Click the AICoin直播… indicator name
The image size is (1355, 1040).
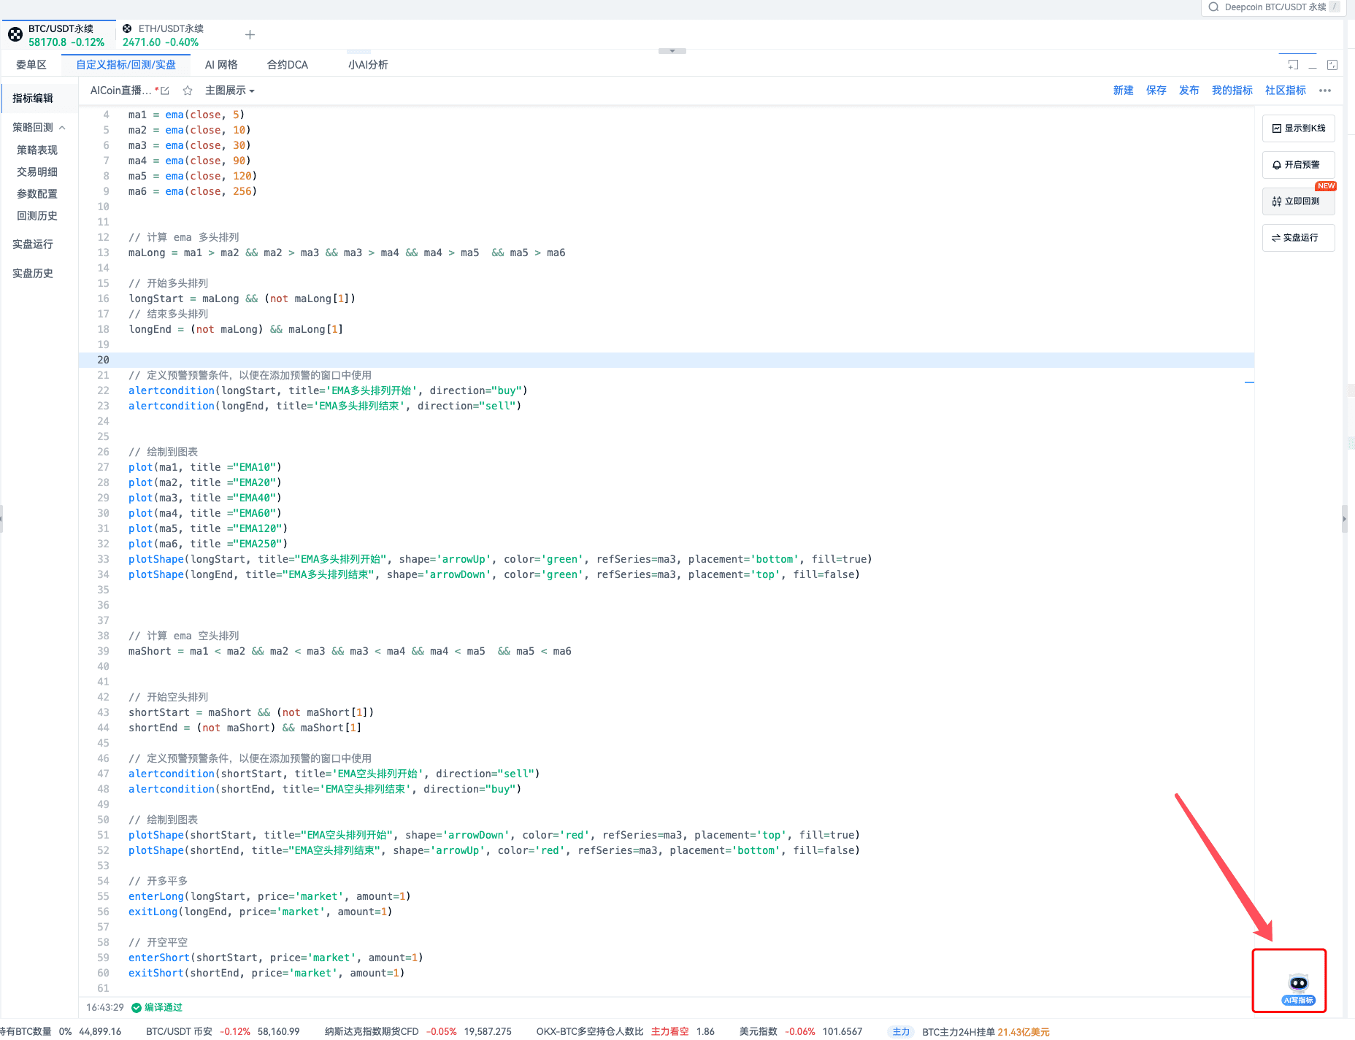[x=120, y=90]
